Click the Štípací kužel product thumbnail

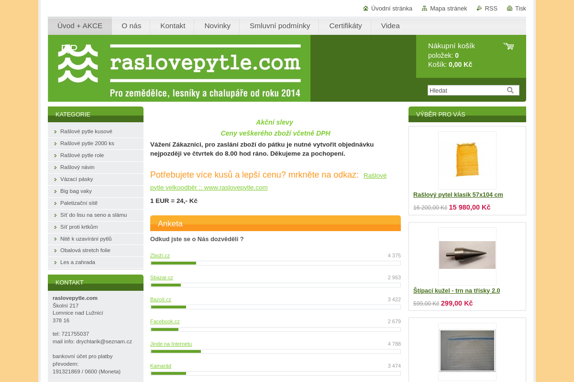point(467,256)
